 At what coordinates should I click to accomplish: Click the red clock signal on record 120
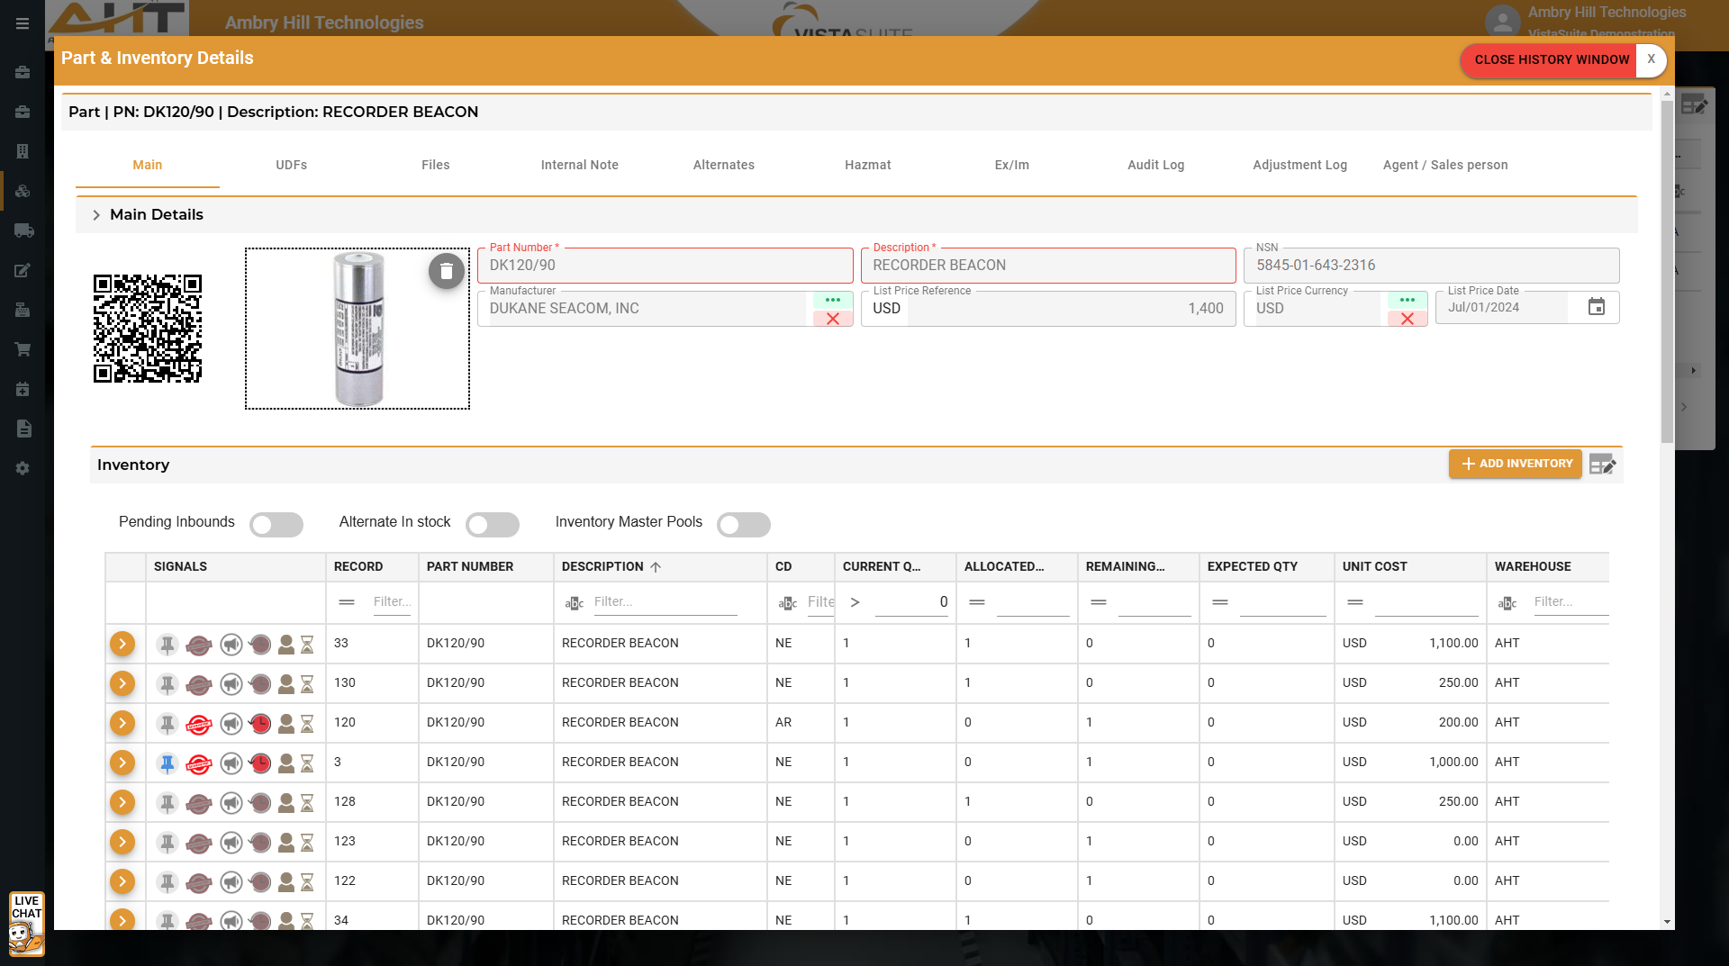click(x=260, y=724)
